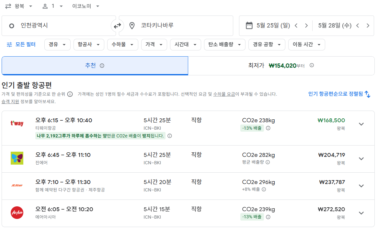Screen dimensions: 376x228
Task: Click the ₩168,500 price
Action: (x=331, y=120)
